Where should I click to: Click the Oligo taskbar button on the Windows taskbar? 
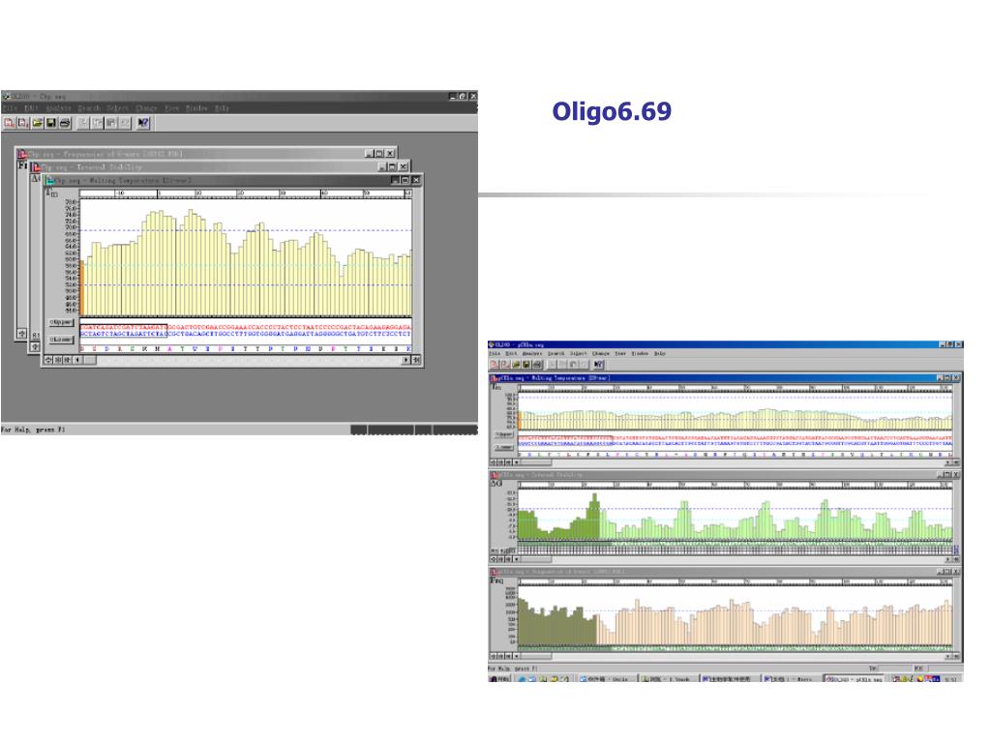pyautogui.click(x=856, y=678)
